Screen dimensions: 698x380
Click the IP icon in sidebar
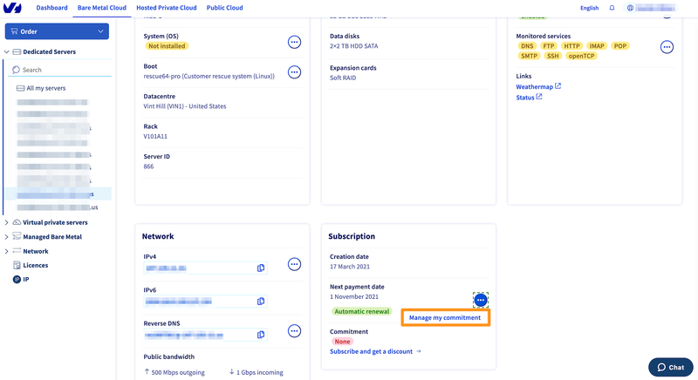click(17, 279)
